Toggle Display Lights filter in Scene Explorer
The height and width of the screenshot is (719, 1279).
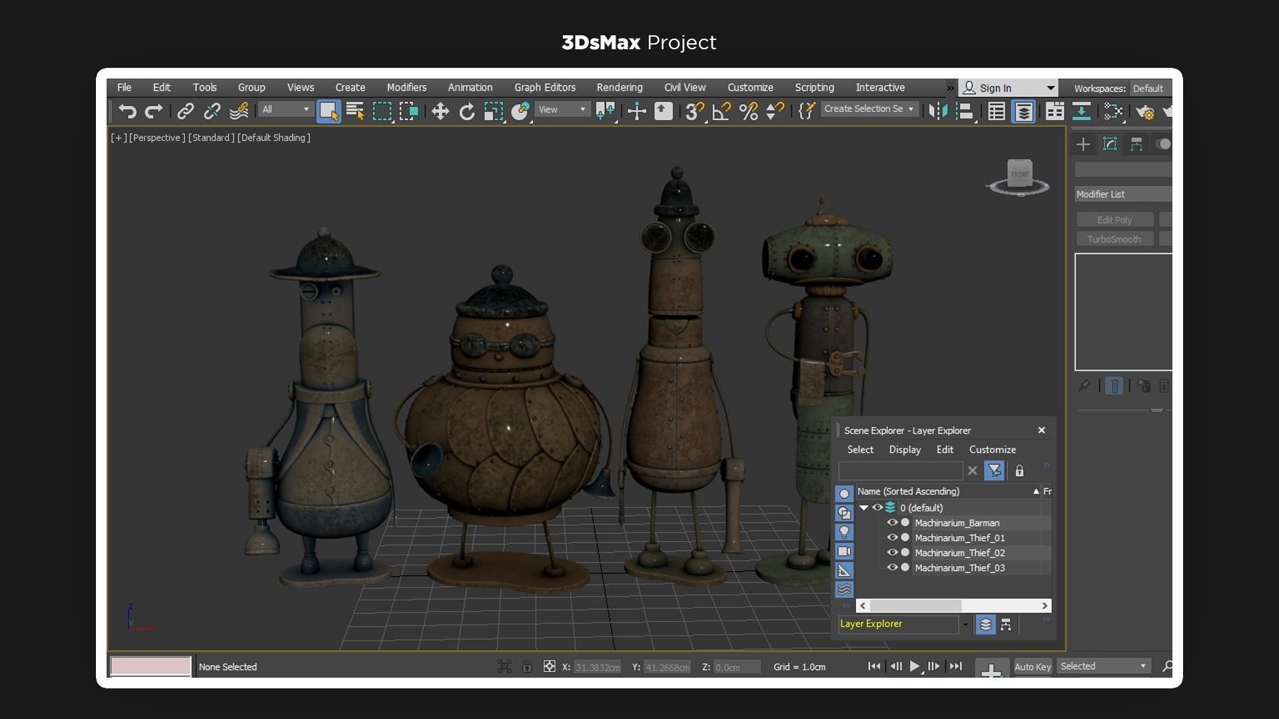[844, 532]
